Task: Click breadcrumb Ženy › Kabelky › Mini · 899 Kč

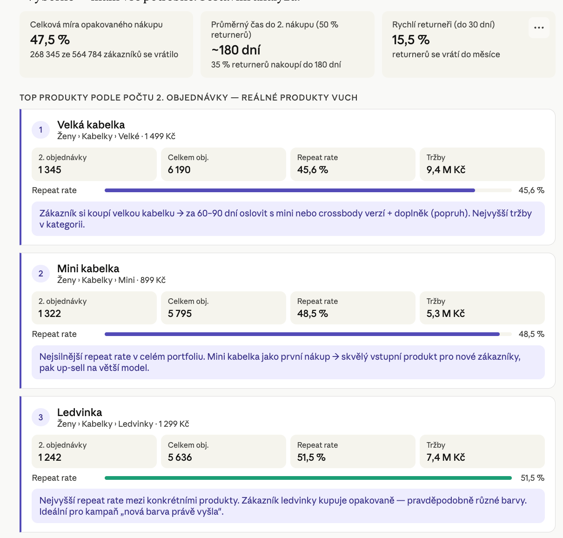Action: tap(111, 280)
